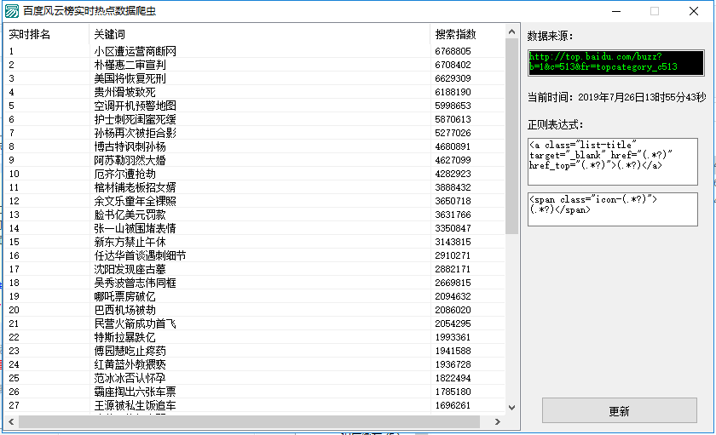This screenshot has height=435, width=716.
Task: Click the 当前时间 timestamp label
Action: (x=616, y=97)
